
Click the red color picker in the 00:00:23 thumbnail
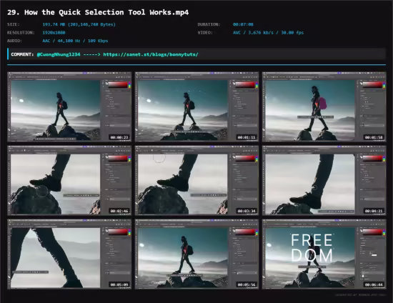pyautogui.click(x=118, y=85)
